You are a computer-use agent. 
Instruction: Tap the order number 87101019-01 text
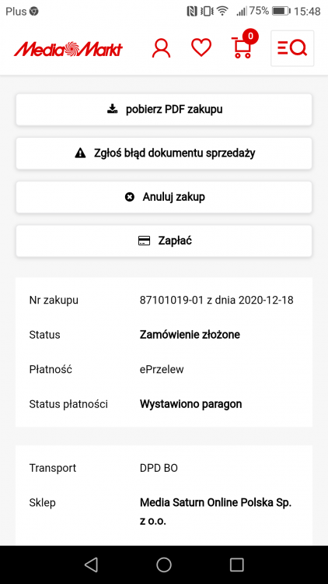pyautogui.click(x=172, y=301)
